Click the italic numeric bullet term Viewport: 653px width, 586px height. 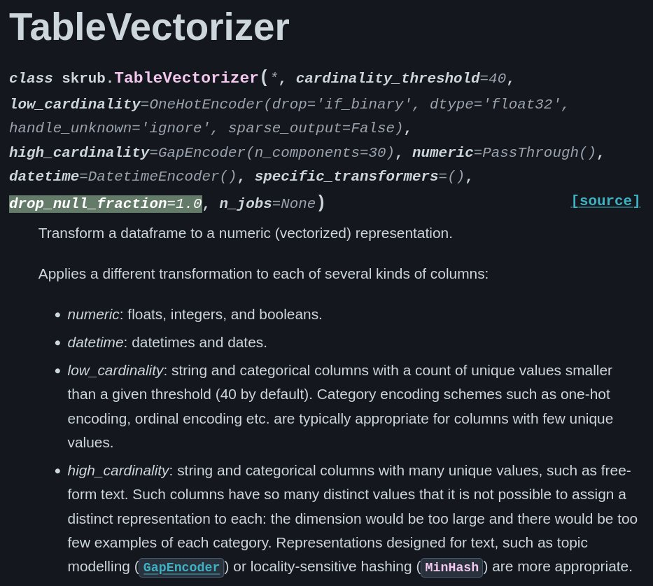point(93,314)
